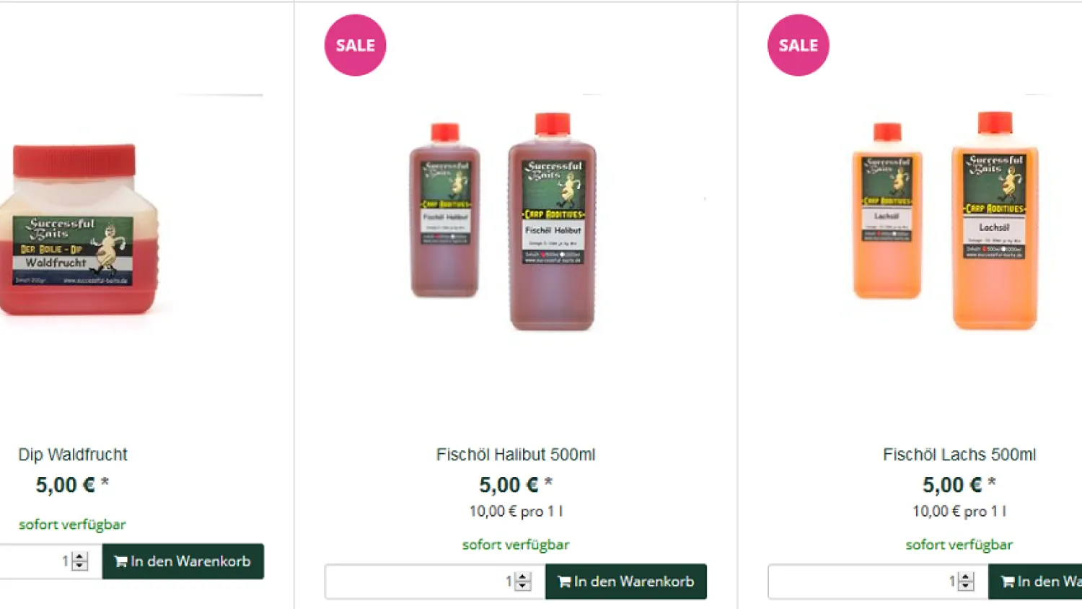Decrease quantity for Fischöl Halibut with the down arrow
Image resolution: width=1082 pixels, height=609 pixels.
(x=522, y=586)
